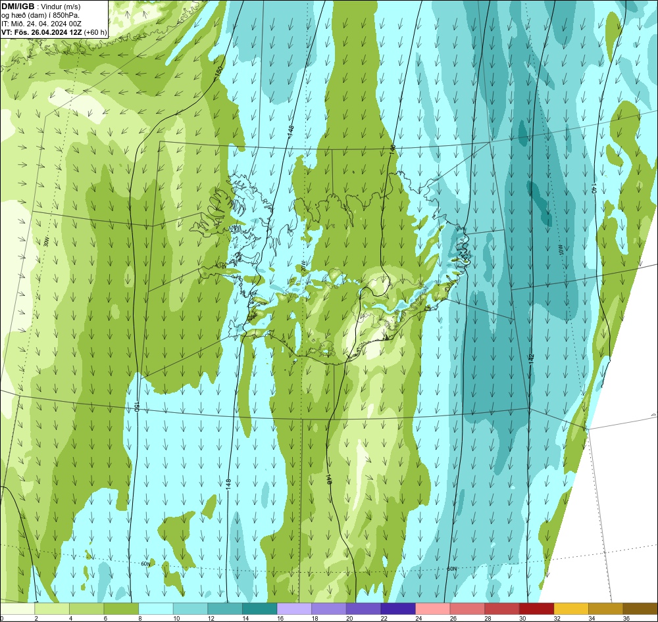The width and height of the screenshot is (658, 622).
Task: Select the 2–4 m/s light green legend swatch
Action: (52, 609)
